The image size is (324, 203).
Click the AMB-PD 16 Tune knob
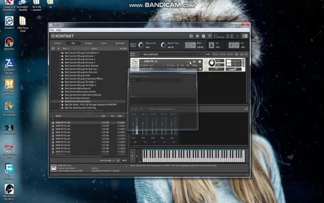(x=212, y=63)
